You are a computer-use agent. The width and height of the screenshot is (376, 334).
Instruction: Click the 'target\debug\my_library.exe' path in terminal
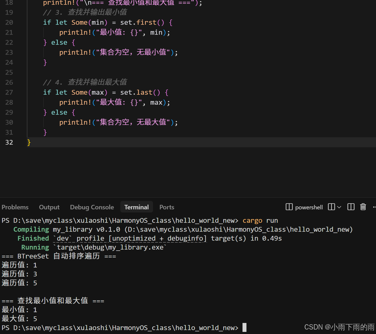point(110,247)
